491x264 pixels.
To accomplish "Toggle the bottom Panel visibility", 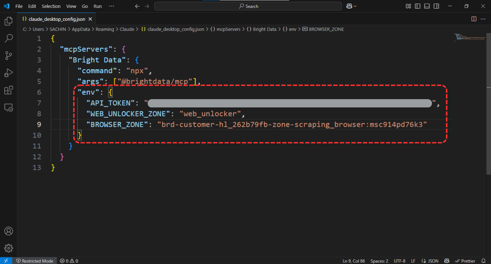I will pyautogui.click(x=427, y=6).
